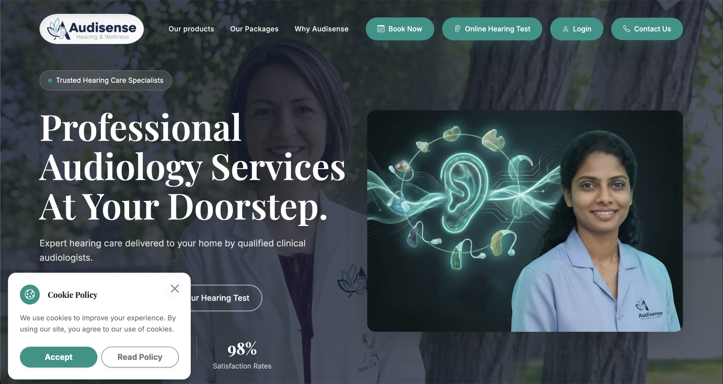Click the Trusted Hearing Care Specialists badge
Viewport: 723px width, 384px height.
106,80
